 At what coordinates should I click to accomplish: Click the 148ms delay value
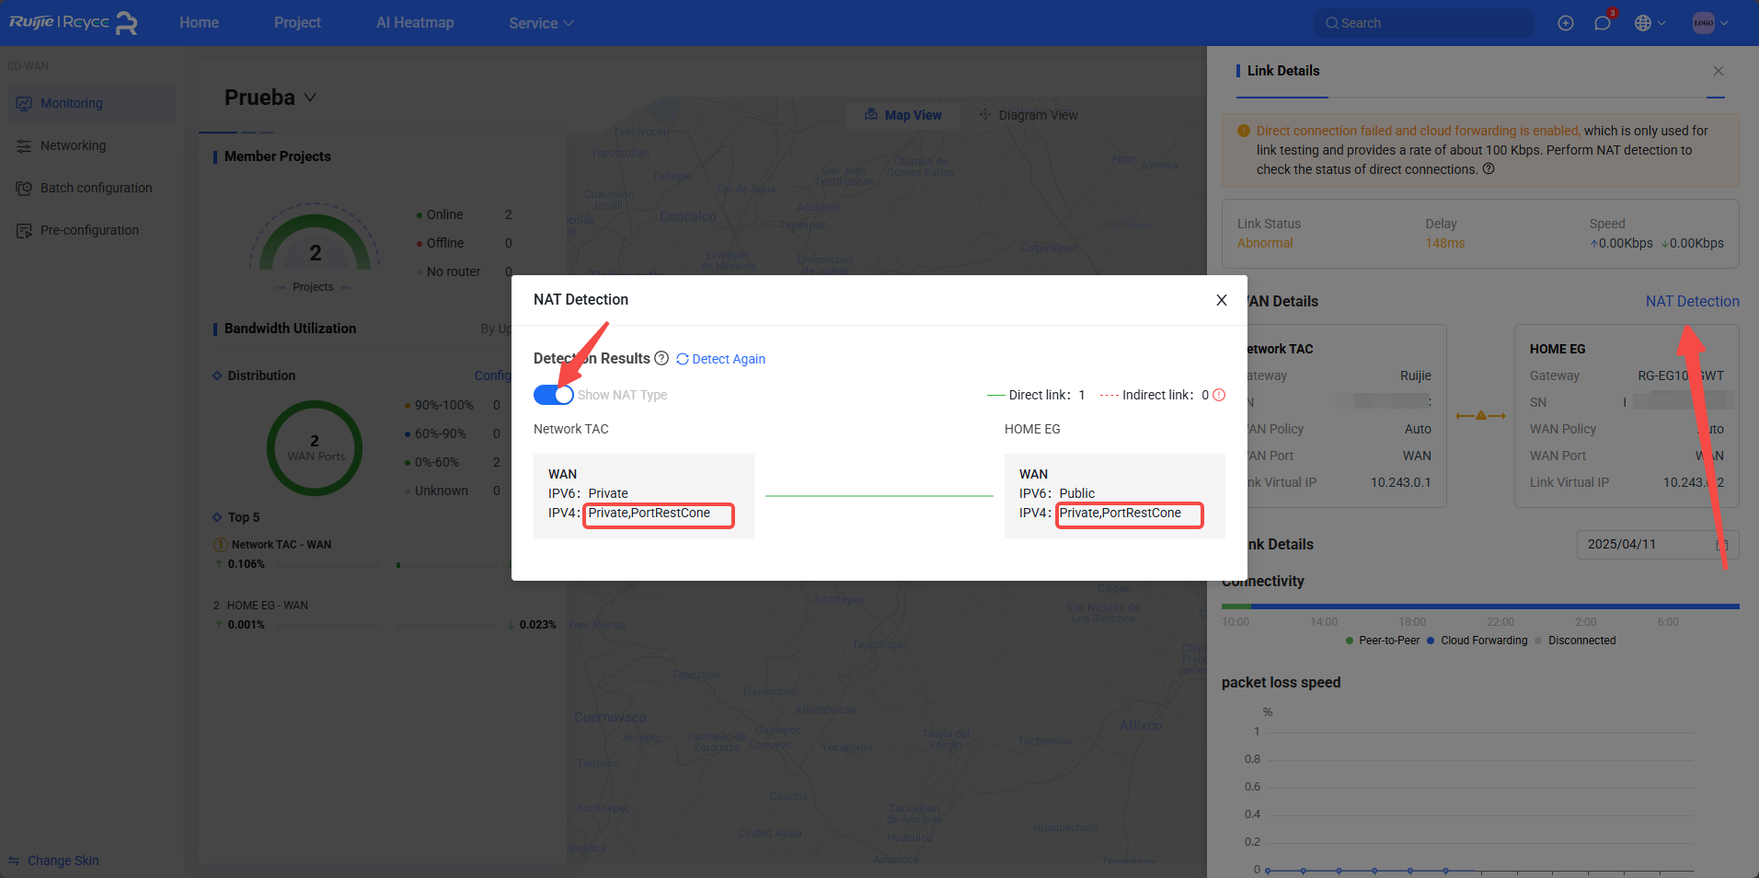click(x=1445, y=243)
